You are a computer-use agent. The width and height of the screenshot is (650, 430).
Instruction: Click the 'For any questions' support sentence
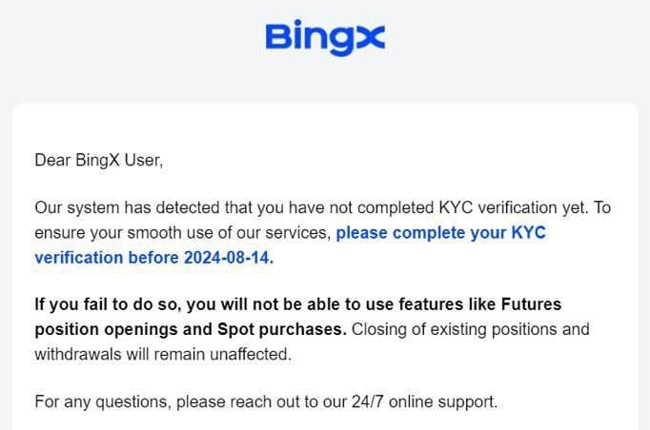[x=266, y=401]
